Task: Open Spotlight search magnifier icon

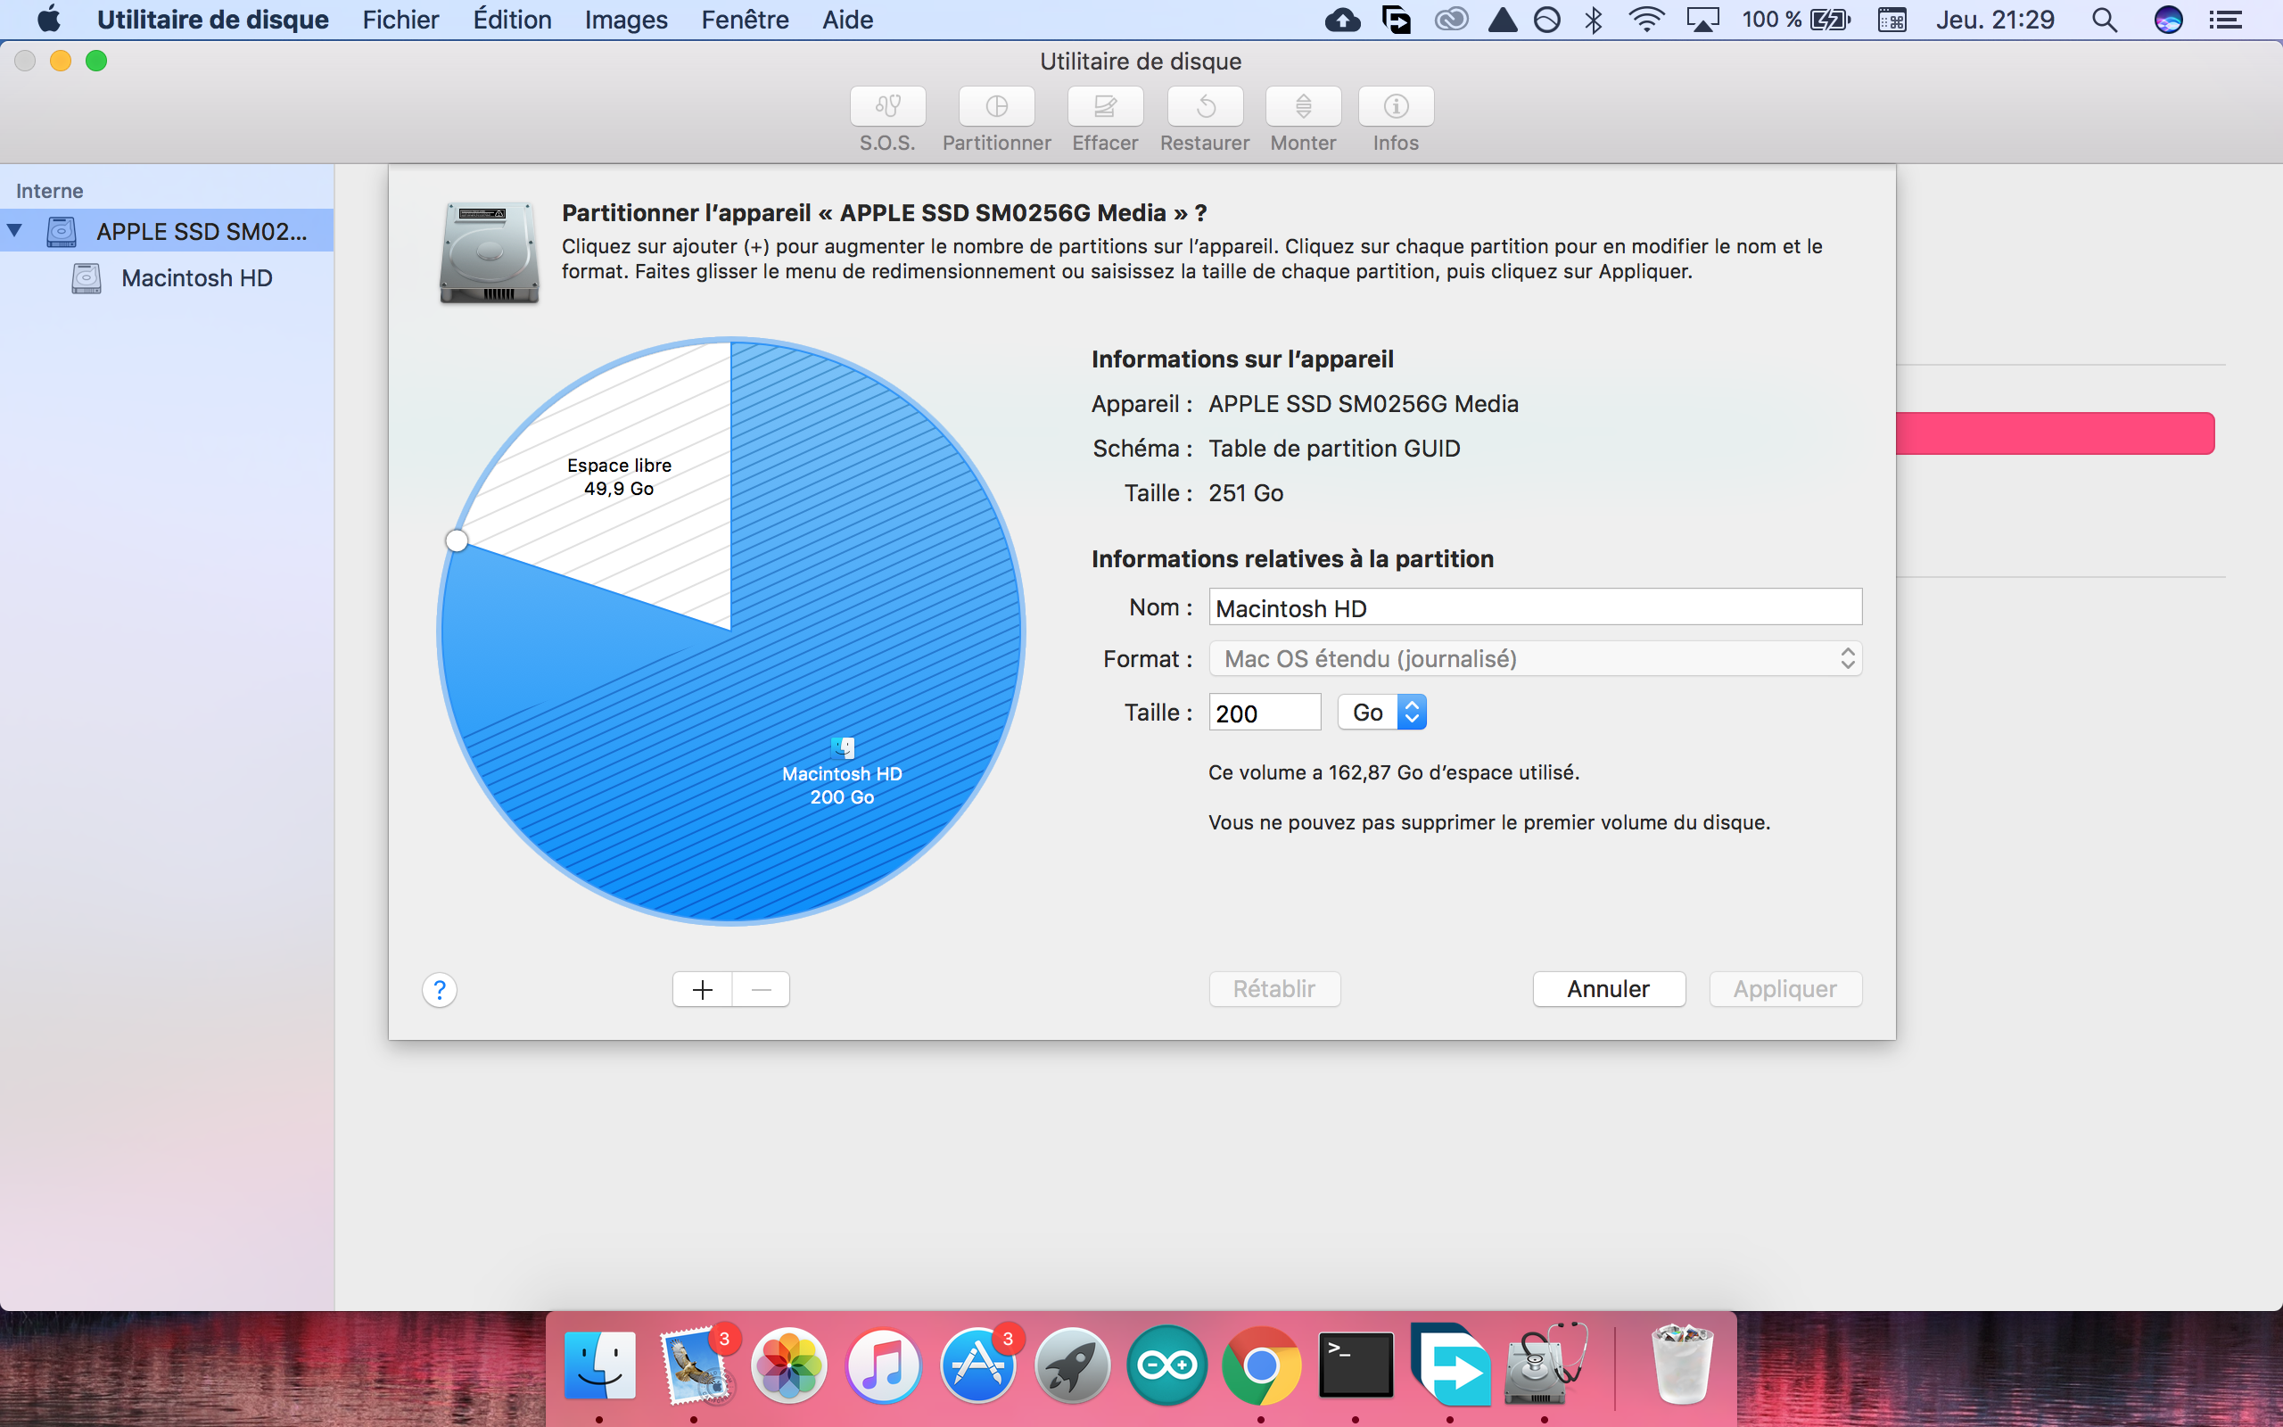Action: point(2104,19)
